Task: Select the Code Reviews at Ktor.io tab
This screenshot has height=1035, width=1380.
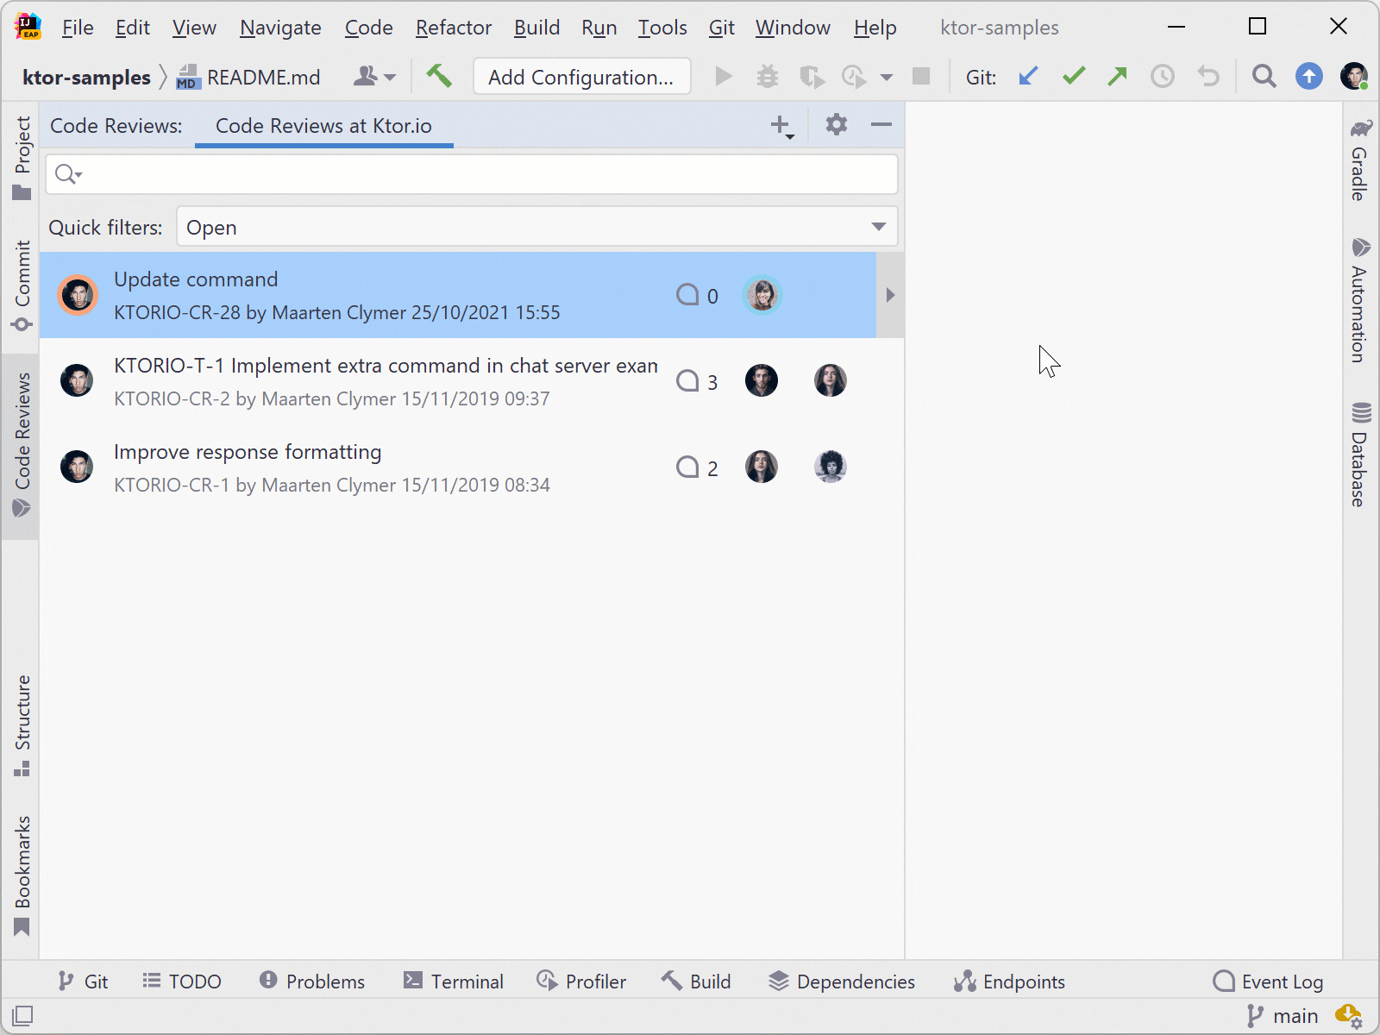Action: tap(323, 126)
